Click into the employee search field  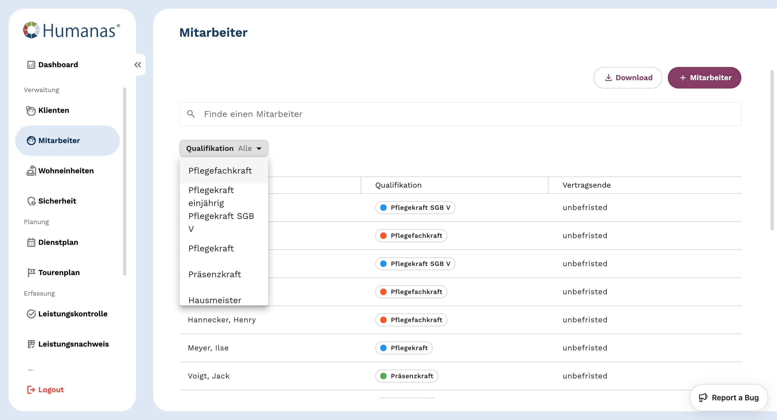[460, 114]
